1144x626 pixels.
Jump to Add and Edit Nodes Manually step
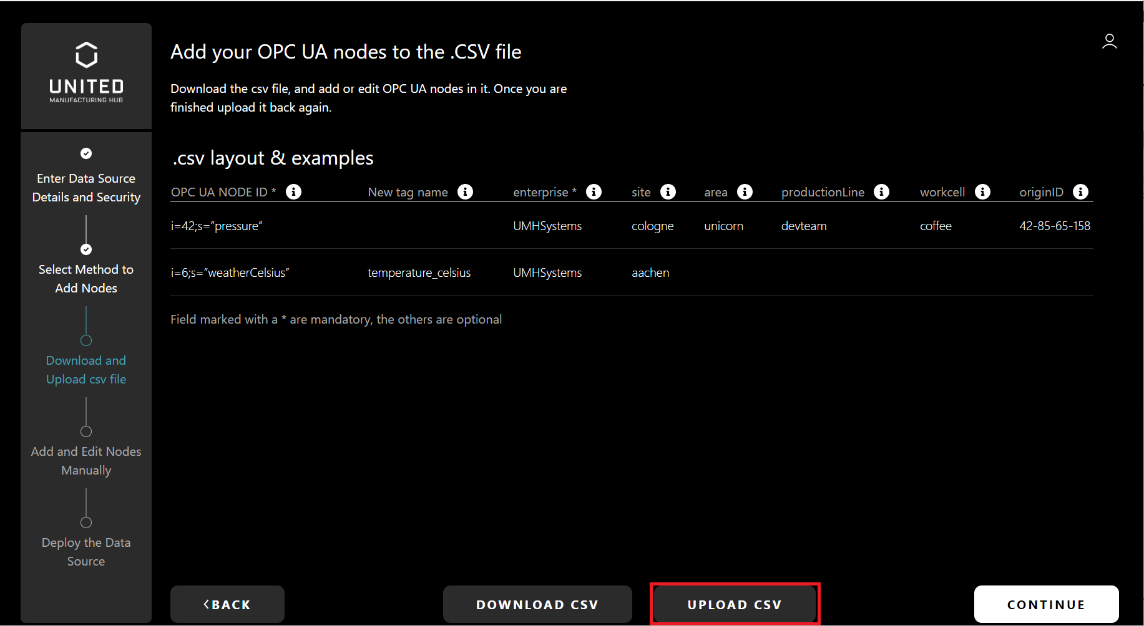[x=86, y=461]
